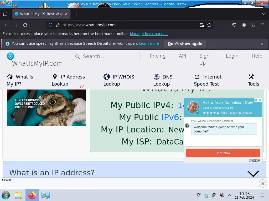Click the public IPv4 address link
The width and height of the screenshot is (269, 201).
click(181, 105)
